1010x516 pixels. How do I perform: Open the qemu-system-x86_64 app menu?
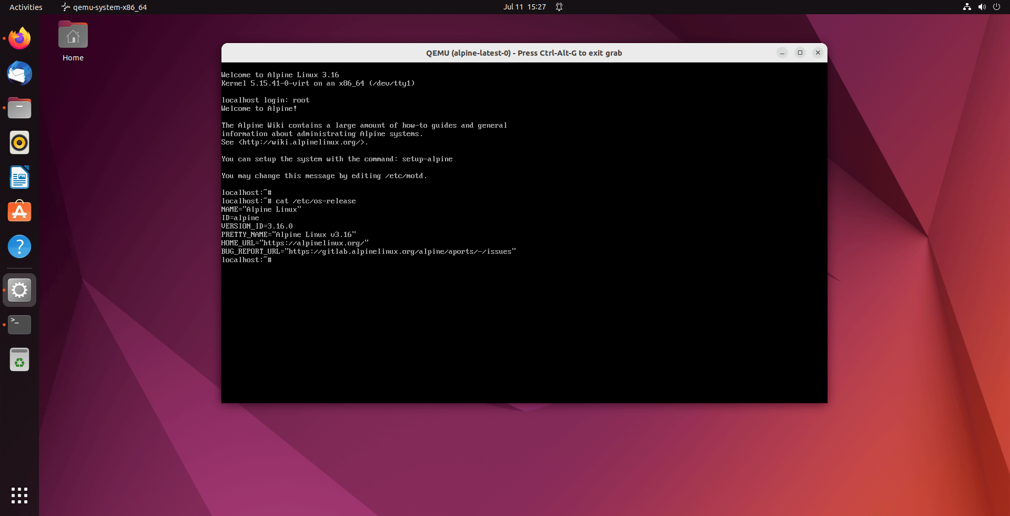coord(104,7)
